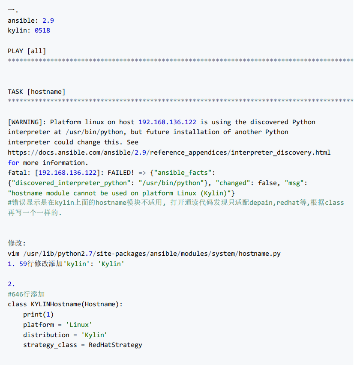Click the "#646行添加" comment line

pyautogui.click(x=26, y=294)
